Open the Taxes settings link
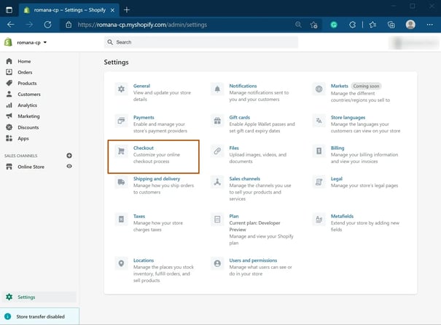Screen dimensions: 441x325 point(139,216)
